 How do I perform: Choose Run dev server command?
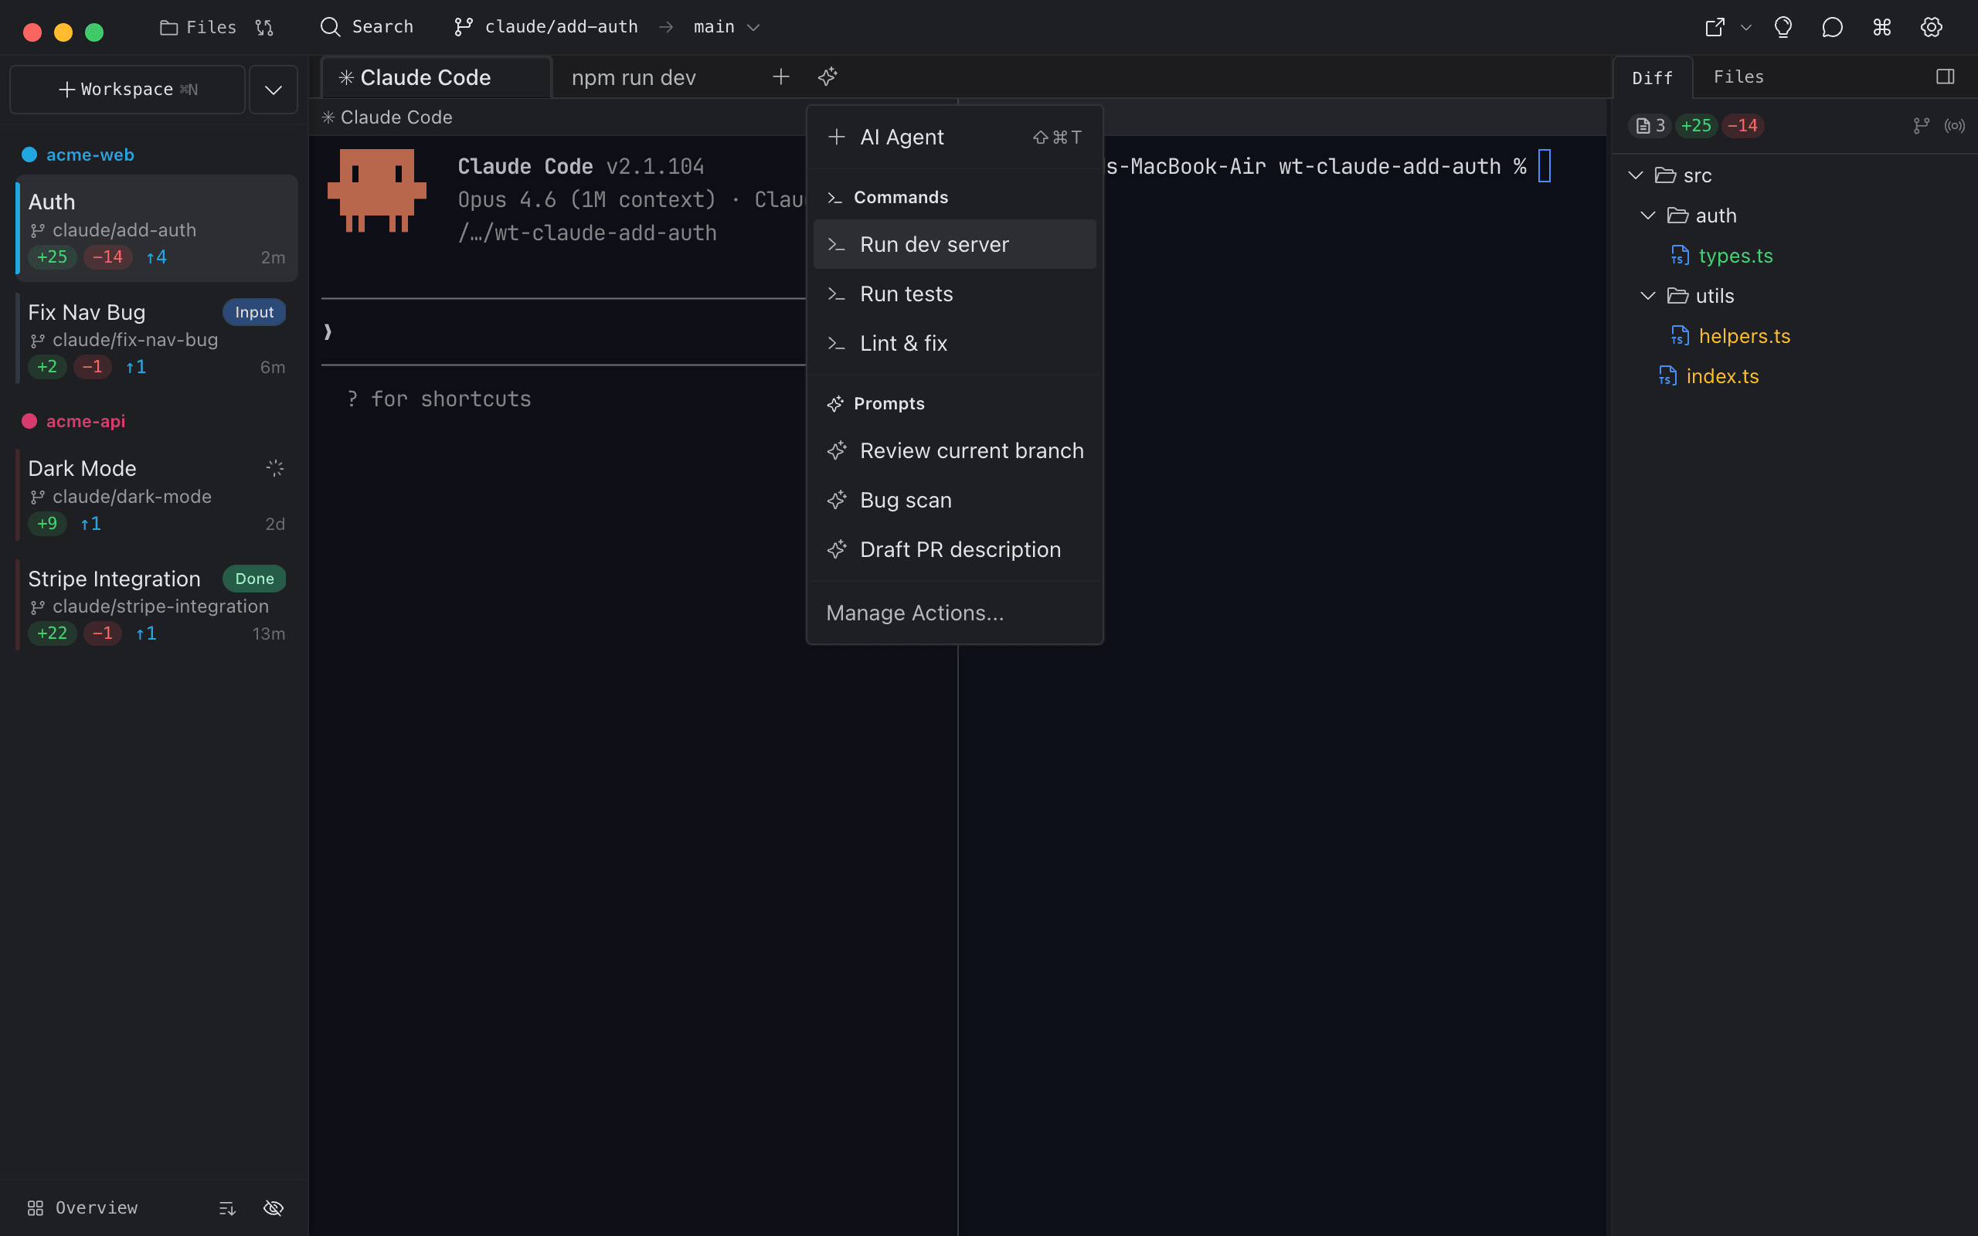pyautogui.click(x=955, y=244)
